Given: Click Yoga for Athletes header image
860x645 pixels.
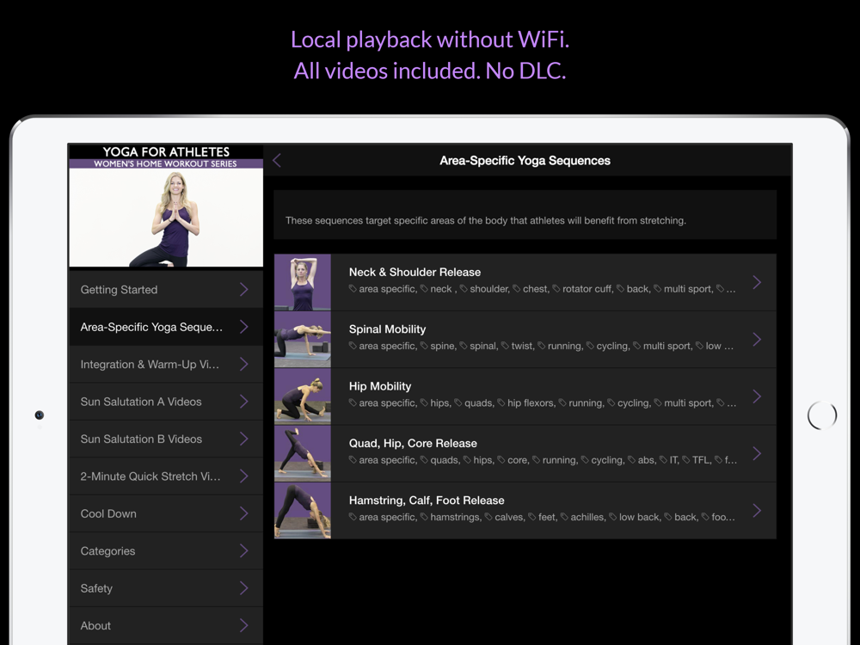Looking at the screenshot, I should 166,206.
